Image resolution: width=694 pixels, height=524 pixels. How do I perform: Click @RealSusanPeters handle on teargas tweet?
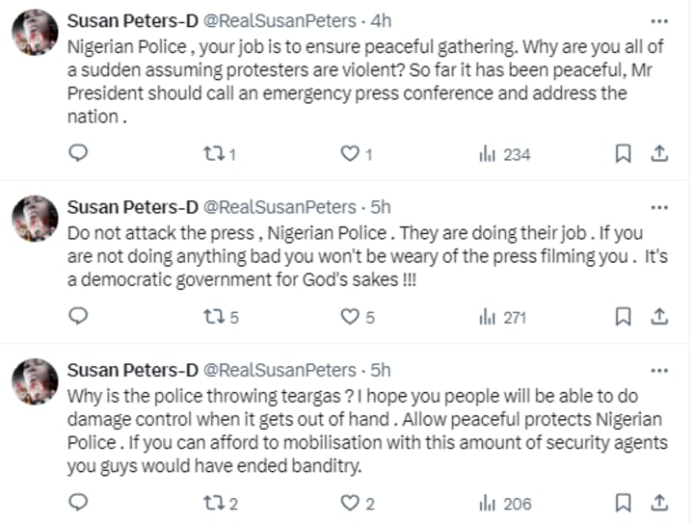pos(280,371)
